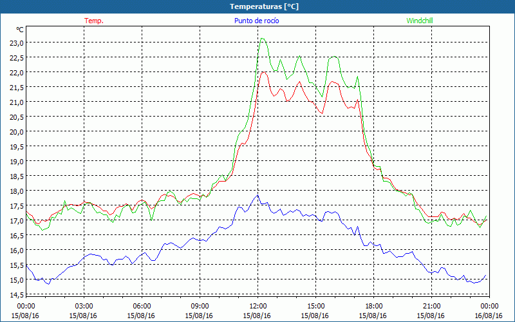The image size is (515, 322).
Task: Click the 22,5 y-axis value
Action: click(17, 57)
